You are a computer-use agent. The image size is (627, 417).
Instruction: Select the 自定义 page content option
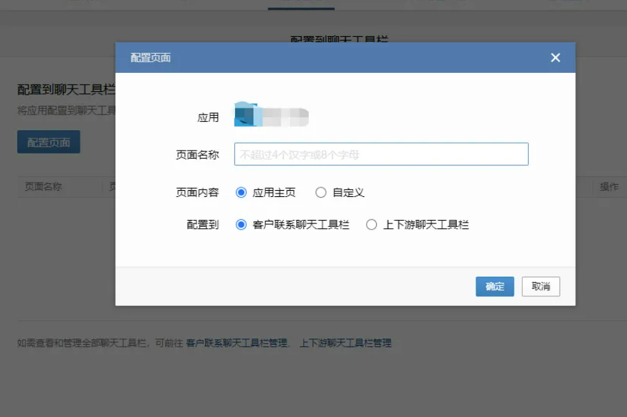(320, 192)
